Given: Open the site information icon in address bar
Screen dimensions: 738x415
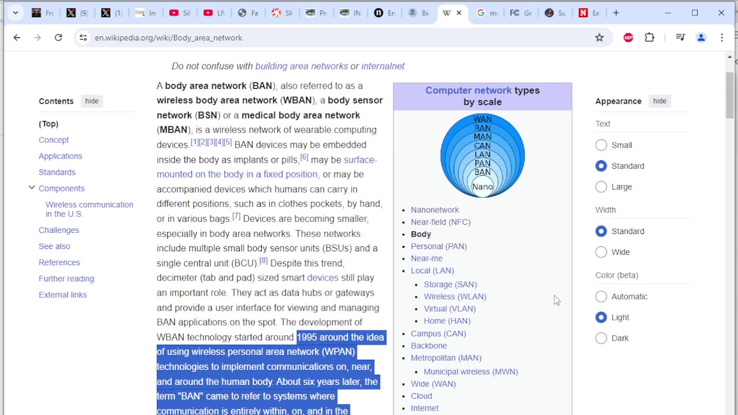Looking at the screenshot, I should pos(83,37).
